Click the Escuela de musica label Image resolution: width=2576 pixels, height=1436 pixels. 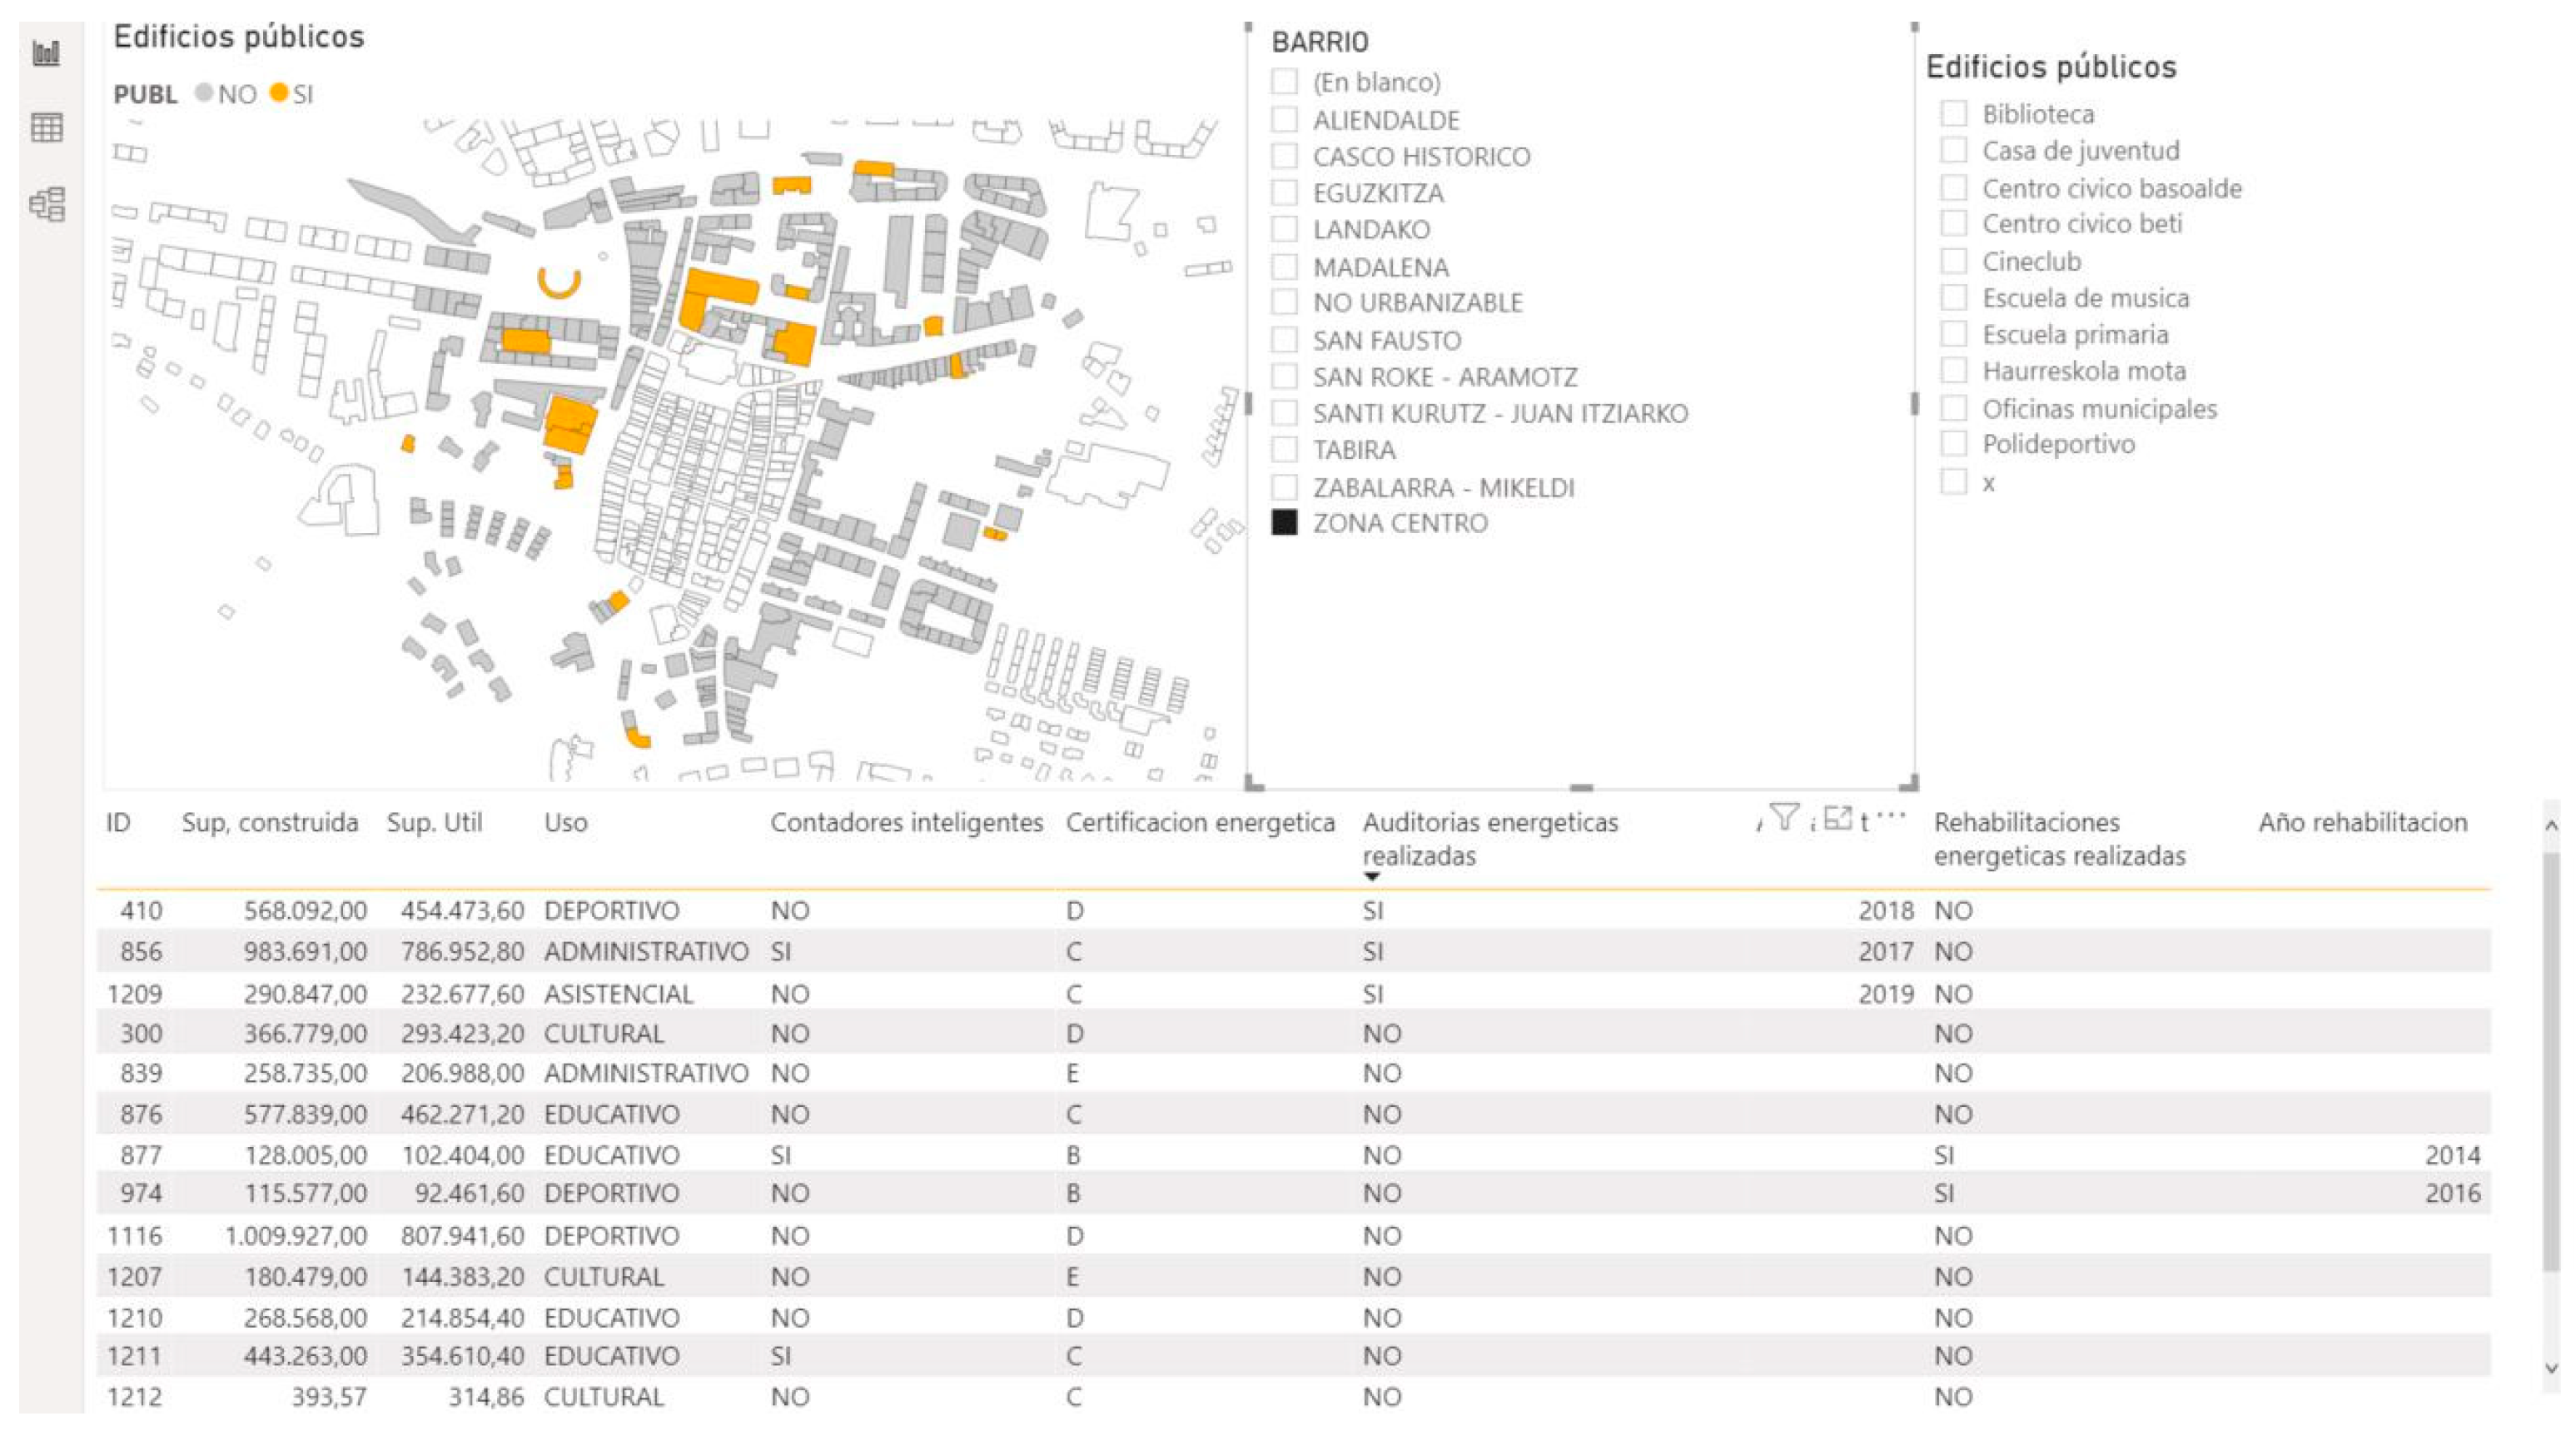point(2085,298)
